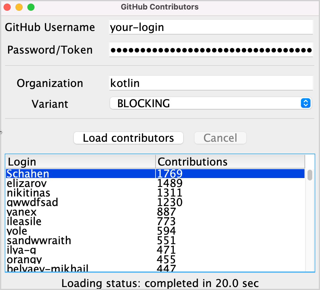Screen dimensions: 320x290
Task: Open the Variant dropdown arrows
Action: click(305, 103)
